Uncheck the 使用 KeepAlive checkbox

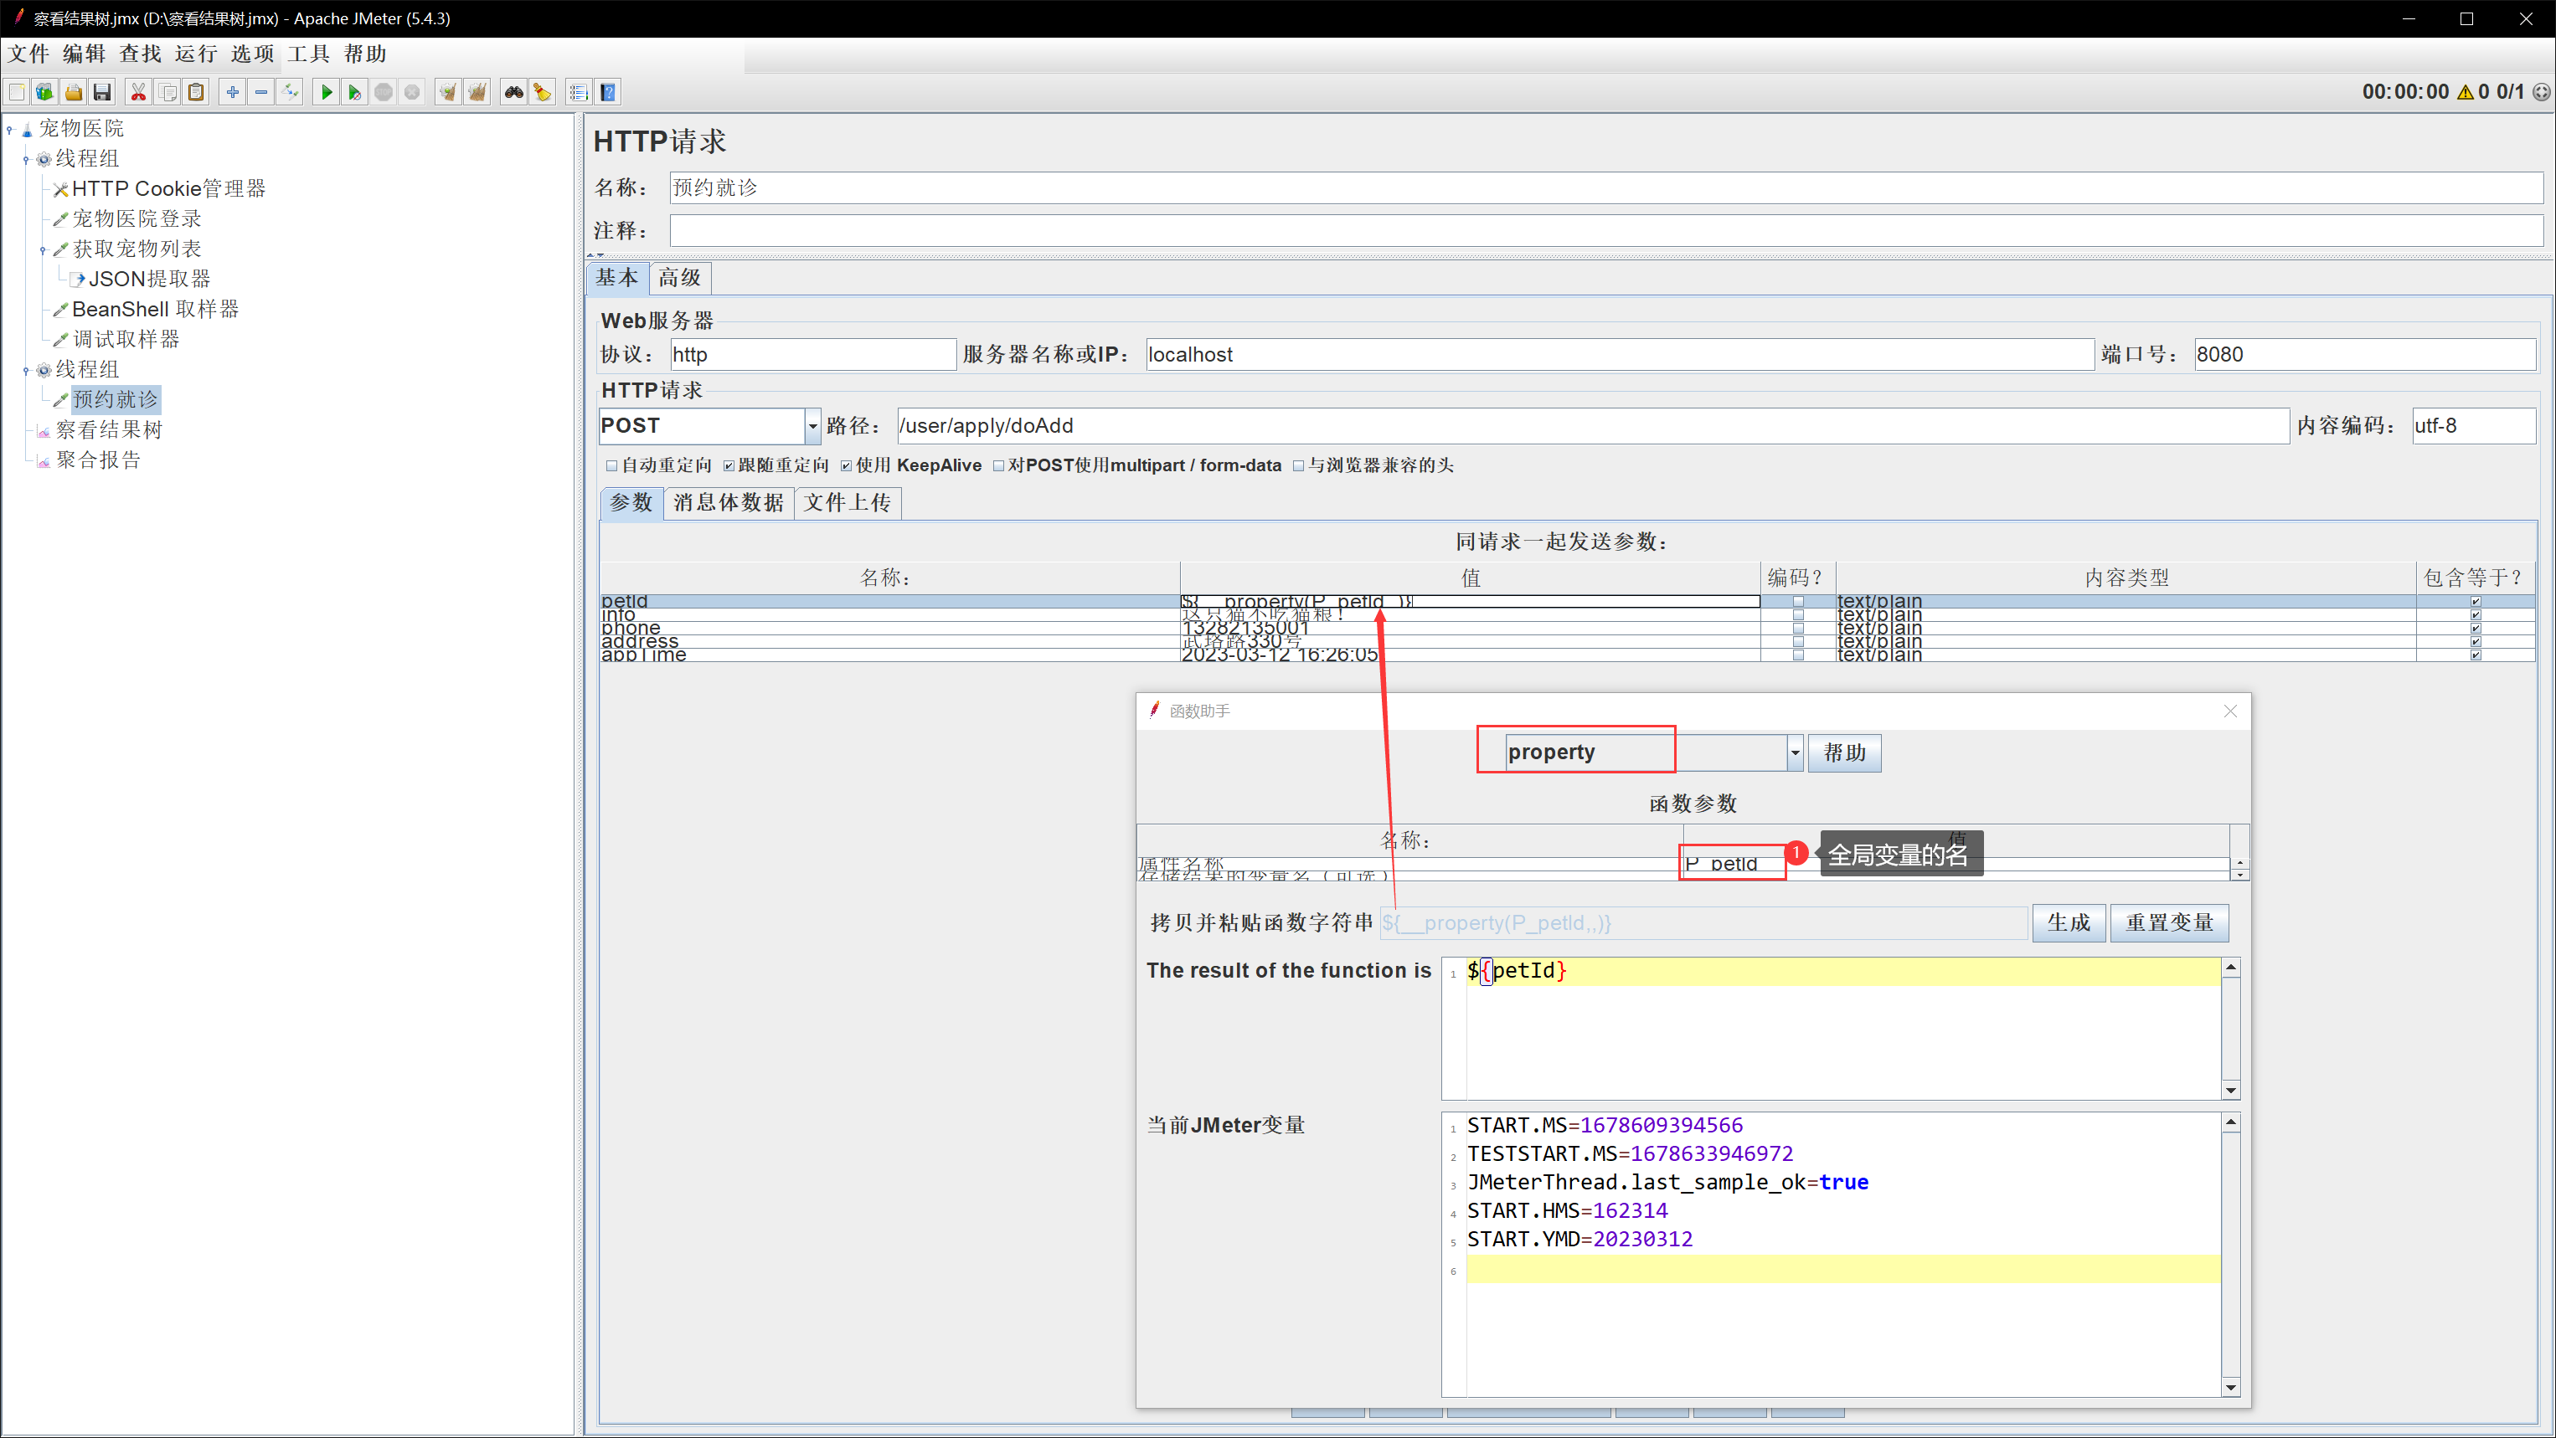(845, 466)
